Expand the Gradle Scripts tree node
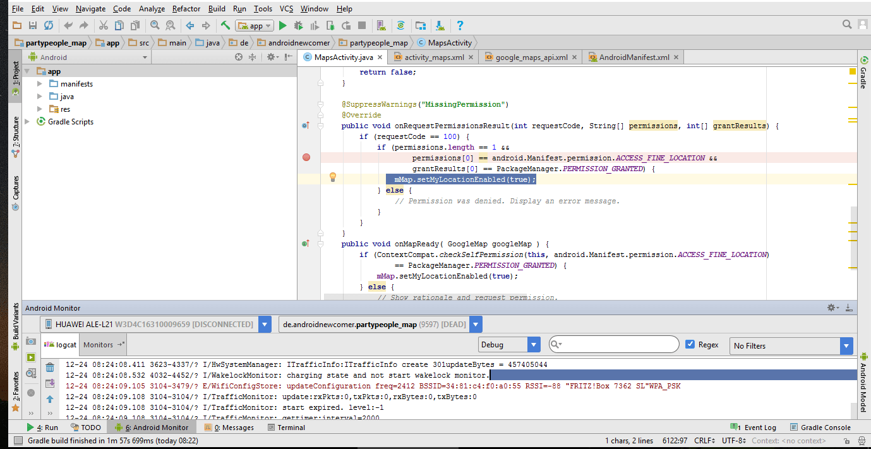This screenshot has width=871, height=449. pyautogui.click(x=27, y=122)
